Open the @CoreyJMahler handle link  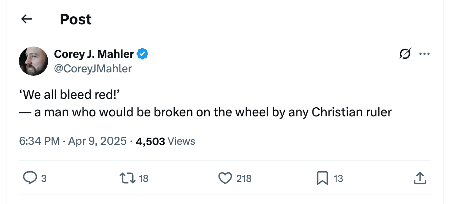[x=93, y=68]
